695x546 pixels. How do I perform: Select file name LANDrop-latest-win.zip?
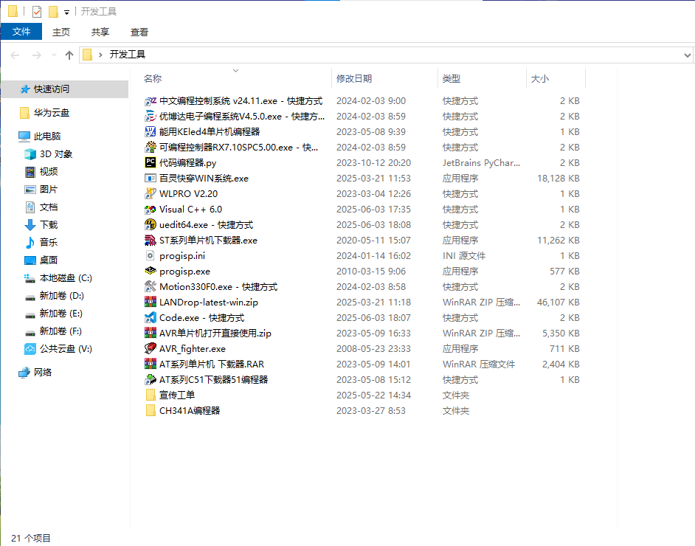(209, 303)
